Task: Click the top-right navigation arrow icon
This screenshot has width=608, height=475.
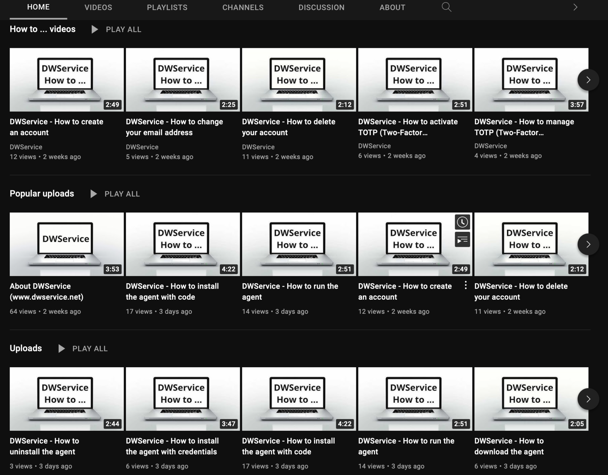Action: (576, 7)
